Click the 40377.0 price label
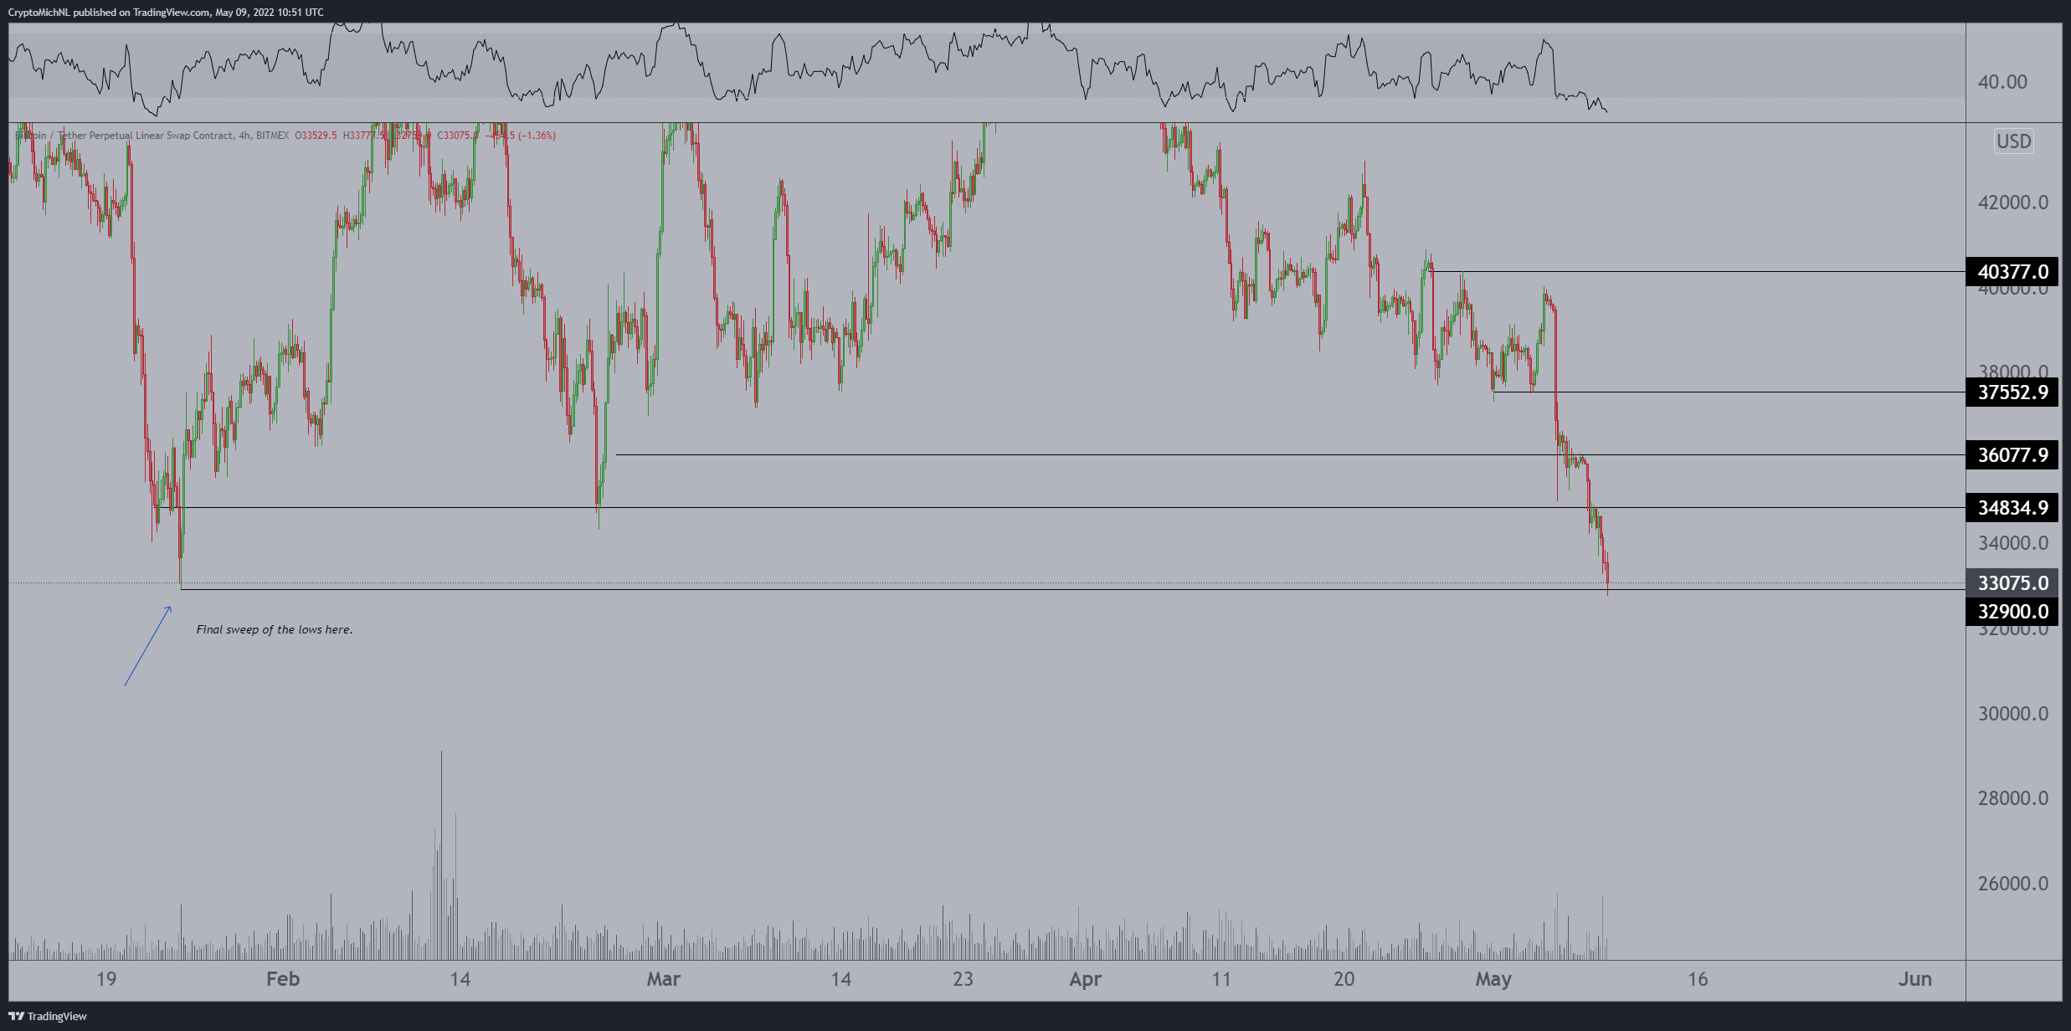Image resolution: width=2071 pixels, height=1031 pixels. point(2012,272)
